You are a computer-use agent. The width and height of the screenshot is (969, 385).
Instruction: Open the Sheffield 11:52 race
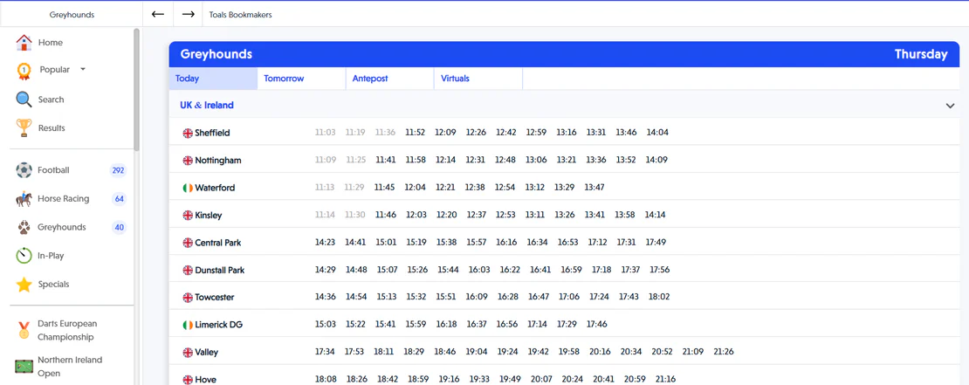416,132
